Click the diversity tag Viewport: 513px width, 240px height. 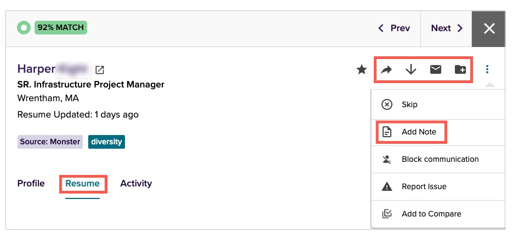[x=106, y=142]
